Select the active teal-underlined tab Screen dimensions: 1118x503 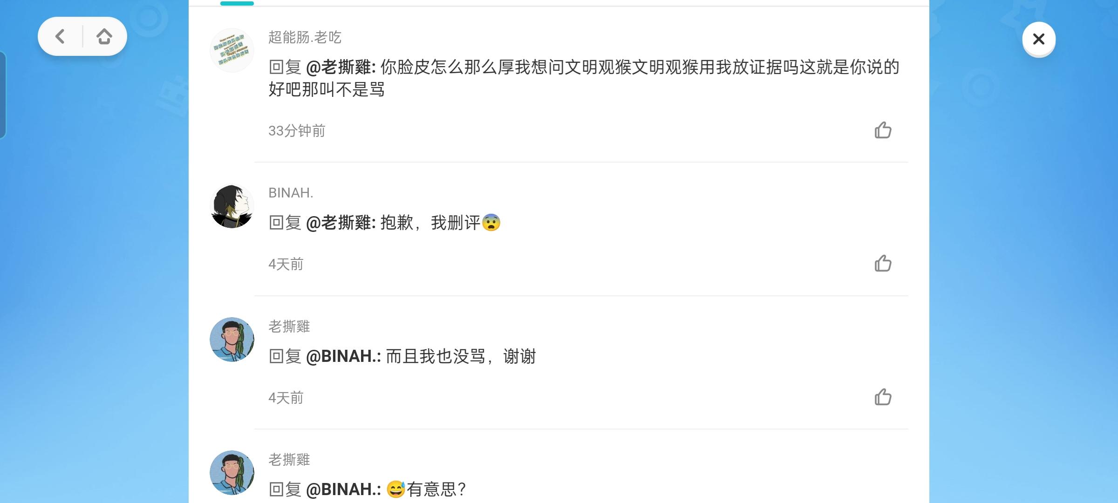[237, 3]
